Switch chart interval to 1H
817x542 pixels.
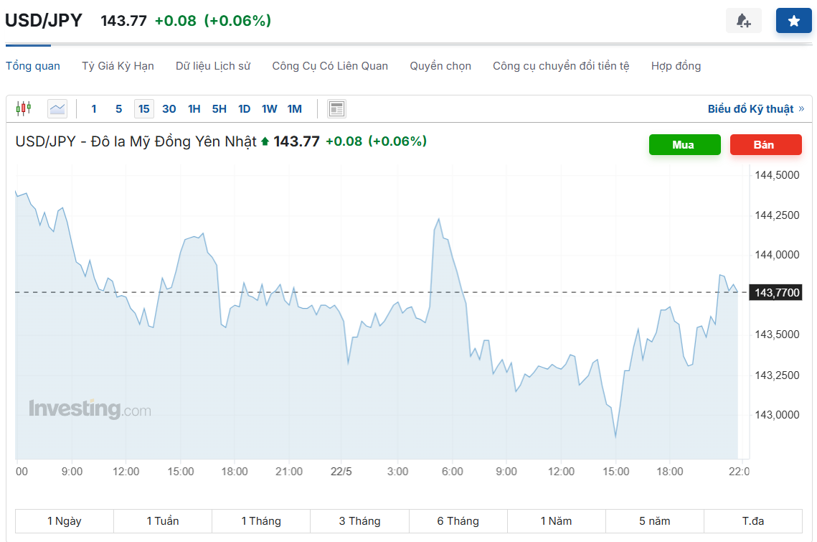[x=194, y=109]
